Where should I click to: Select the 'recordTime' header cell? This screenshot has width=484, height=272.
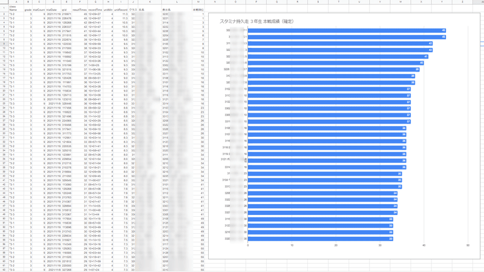[95, 10]
